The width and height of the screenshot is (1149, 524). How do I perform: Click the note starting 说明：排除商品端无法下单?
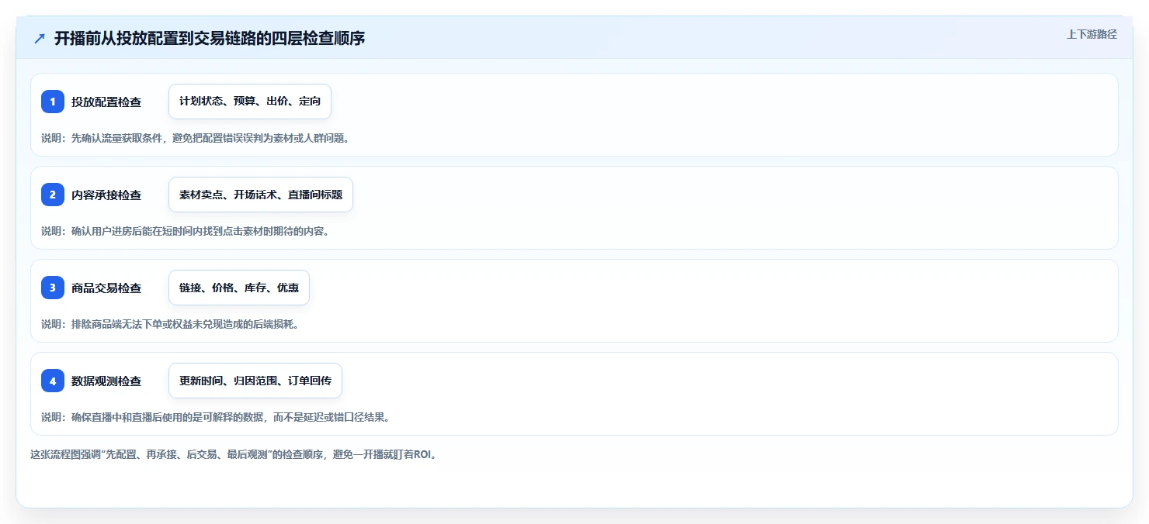170,324
